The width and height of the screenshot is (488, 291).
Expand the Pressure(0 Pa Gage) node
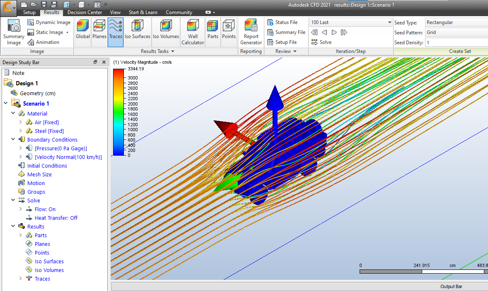coord(21,148)
